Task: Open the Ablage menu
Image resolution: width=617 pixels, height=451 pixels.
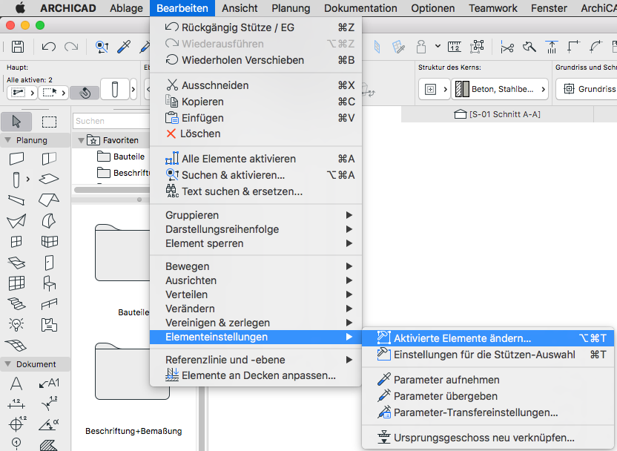Action: (126, 8)
